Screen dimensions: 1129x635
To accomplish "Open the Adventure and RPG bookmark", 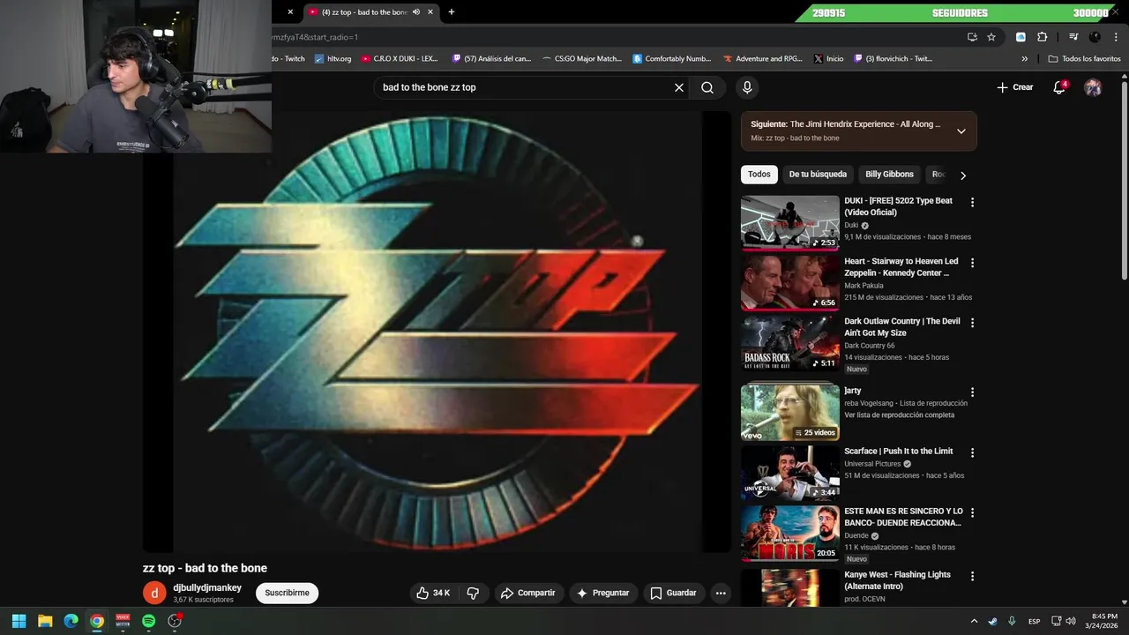I will point(763,59).
